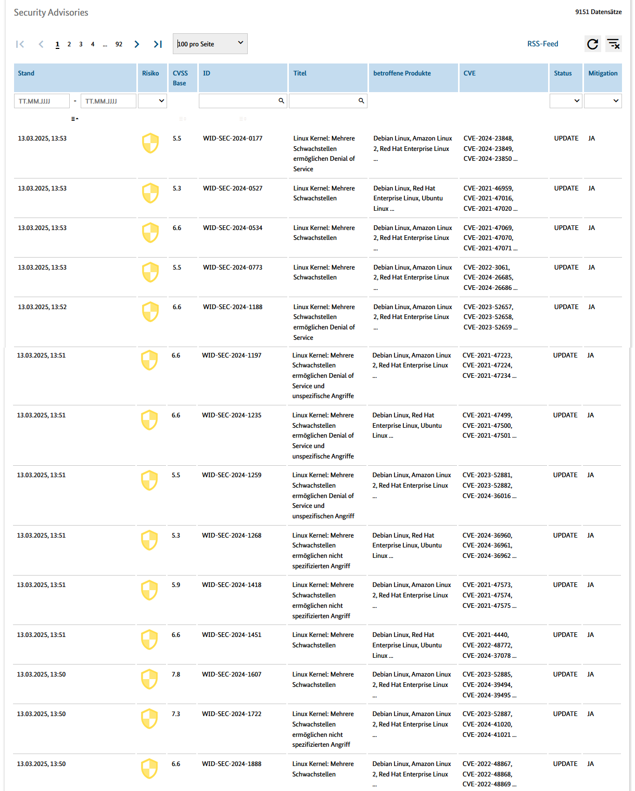Open the '100 pro Seite' page size dropdown
This screenshot has width=635, height=791.
(x=210, y=44)
